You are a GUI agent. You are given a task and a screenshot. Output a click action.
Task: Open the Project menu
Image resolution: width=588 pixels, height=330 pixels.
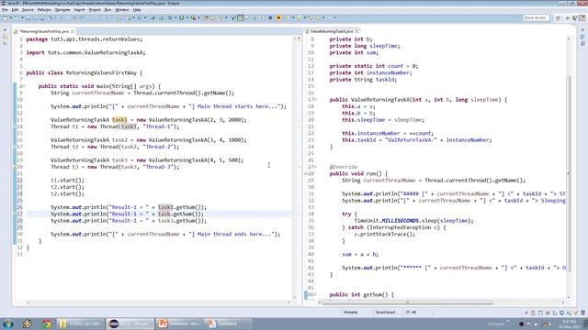click(x=95, y=10)
